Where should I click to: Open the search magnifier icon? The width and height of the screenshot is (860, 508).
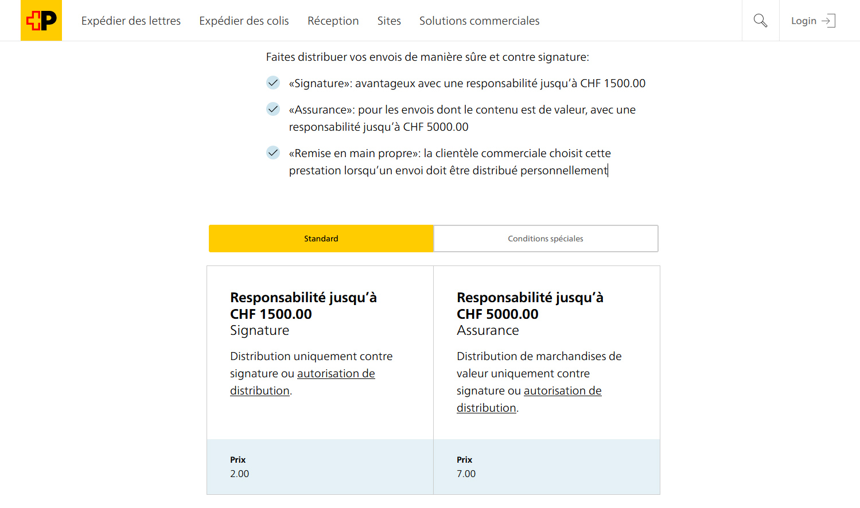point(760,21)
